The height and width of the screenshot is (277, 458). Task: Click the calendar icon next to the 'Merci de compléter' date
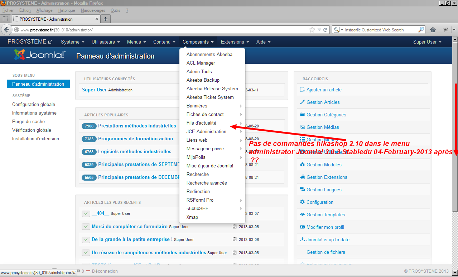(x=235, y=226)
